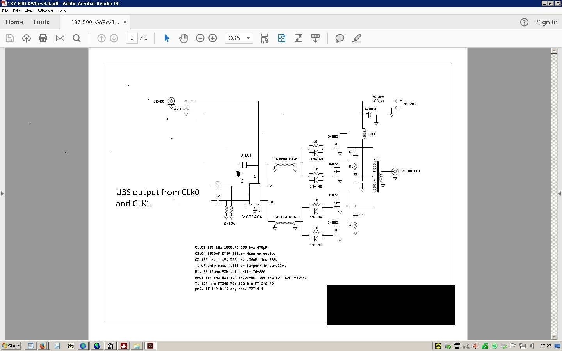562x351 pixels.
Task: Add a comment with speech bubble icon
Action: 340,38
